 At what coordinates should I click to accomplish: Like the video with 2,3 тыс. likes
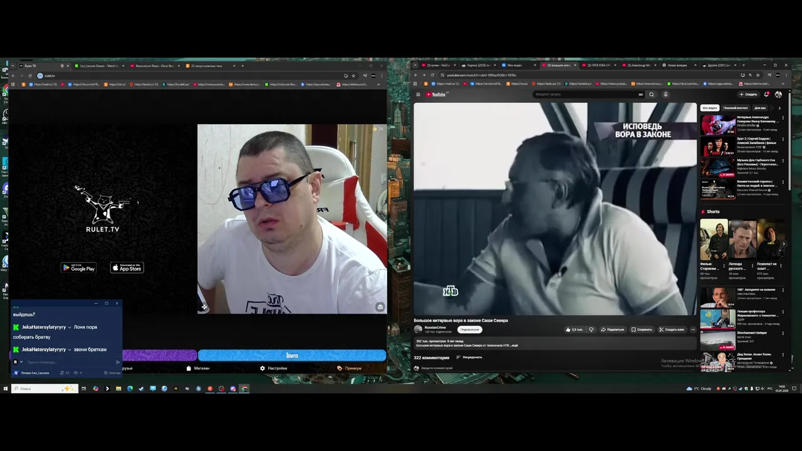[574, 329]
